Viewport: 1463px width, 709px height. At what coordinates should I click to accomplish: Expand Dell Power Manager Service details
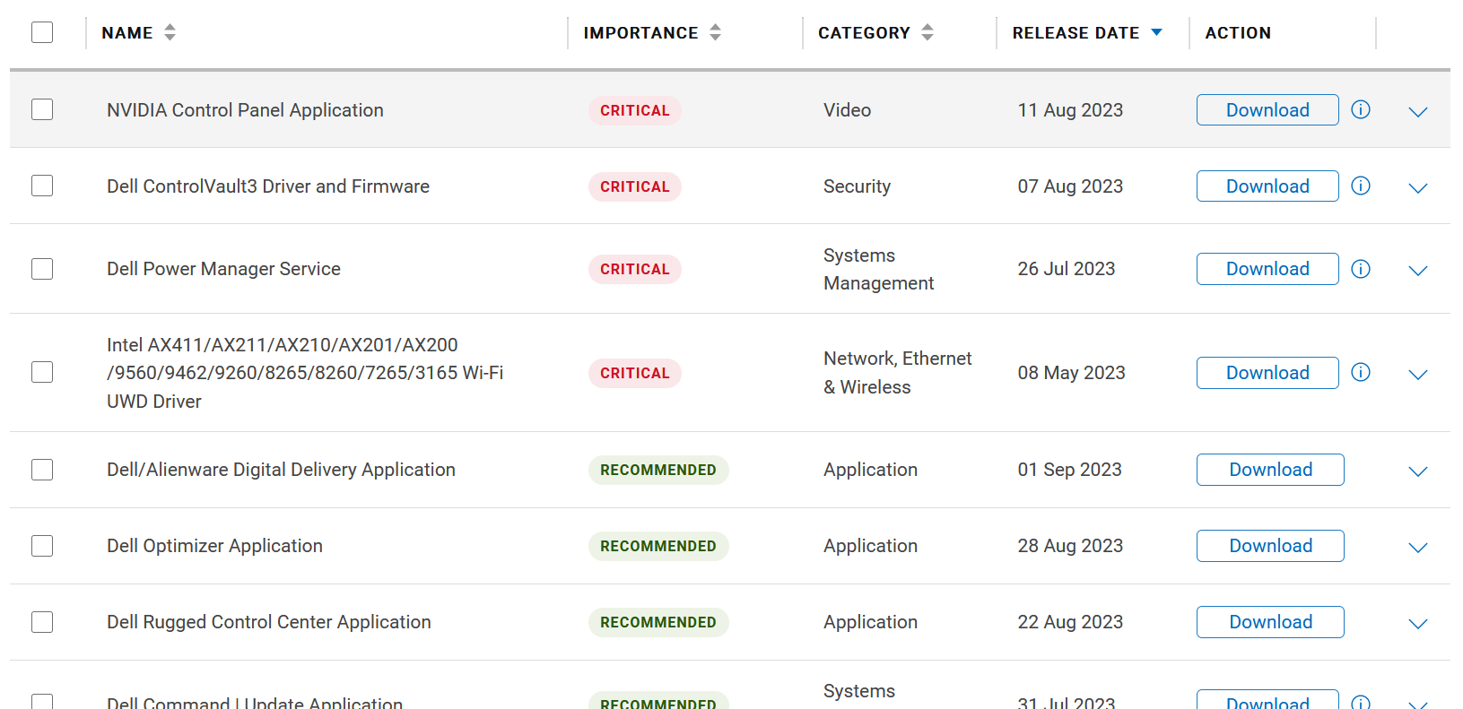coord(1417,271)
